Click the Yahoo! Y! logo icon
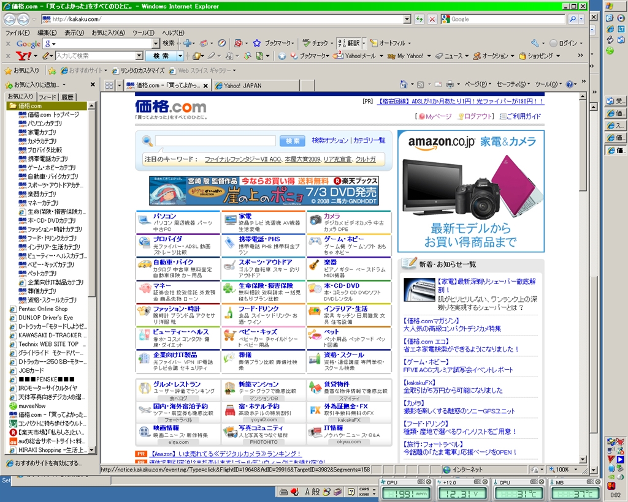The width and height of the screenshot is (628, 502). 24,56
